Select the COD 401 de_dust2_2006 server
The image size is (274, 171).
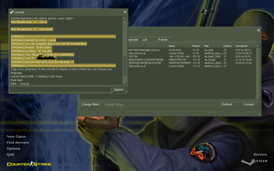coord(192,56)
